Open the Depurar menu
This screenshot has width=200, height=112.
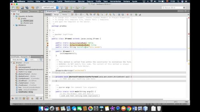(x=90, y=1)
